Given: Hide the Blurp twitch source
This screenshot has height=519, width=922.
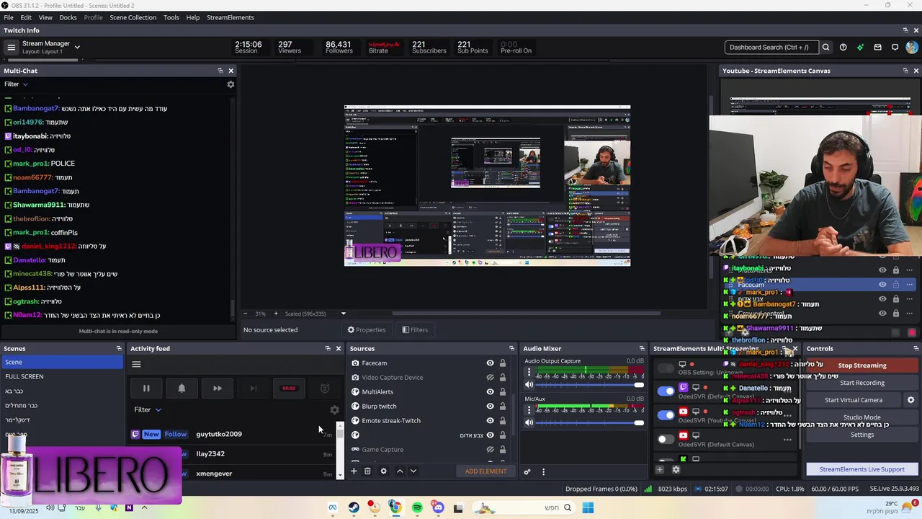Looking at the screenshot, I should coord(490,407).
